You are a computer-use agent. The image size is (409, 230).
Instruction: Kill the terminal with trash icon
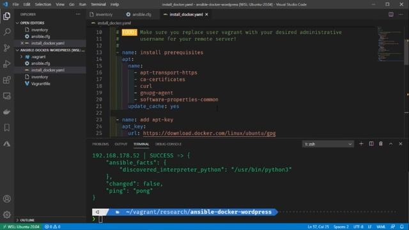[381, 144]
